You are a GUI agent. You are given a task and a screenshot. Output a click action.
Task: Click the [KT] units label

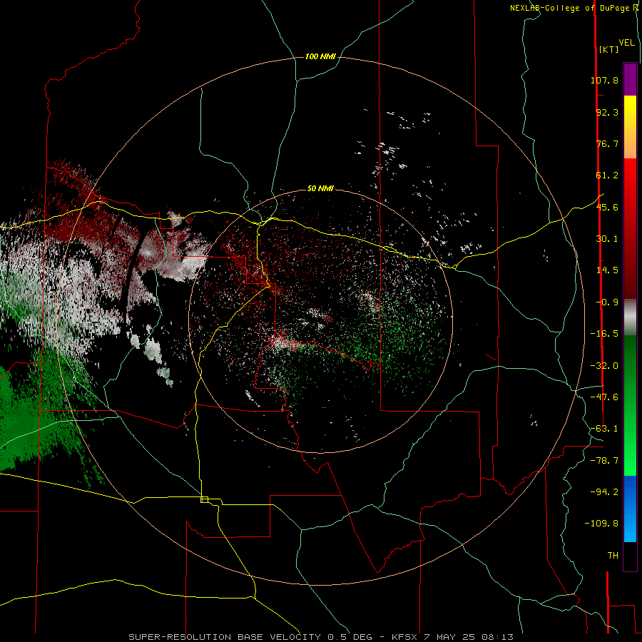(609, 49)
